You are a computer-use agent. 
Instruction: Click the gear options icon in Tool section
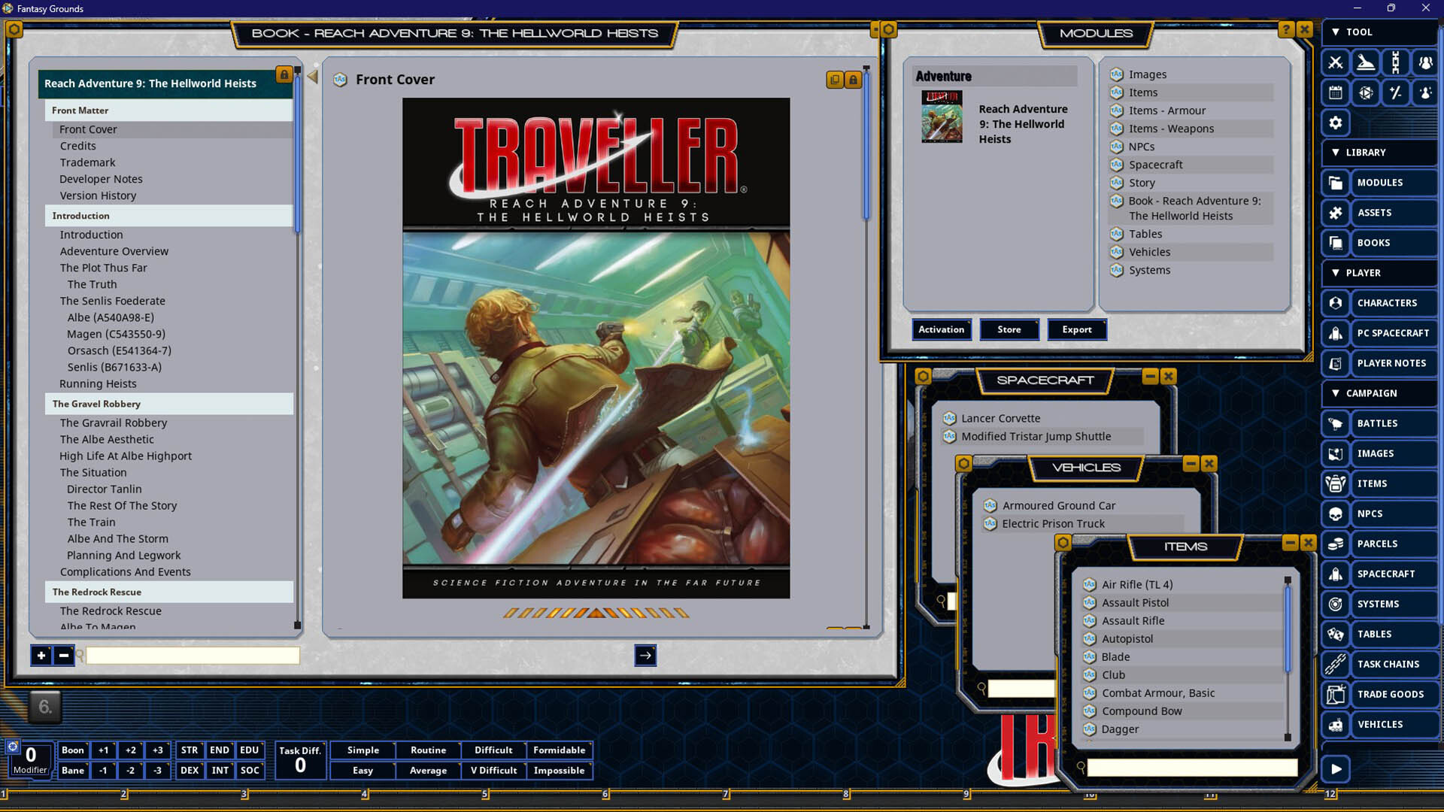tap(1336, 123)
